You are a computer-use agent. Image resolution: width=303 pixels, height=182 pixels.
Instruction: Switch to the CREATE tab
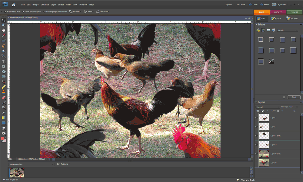(x=278, y=12)
